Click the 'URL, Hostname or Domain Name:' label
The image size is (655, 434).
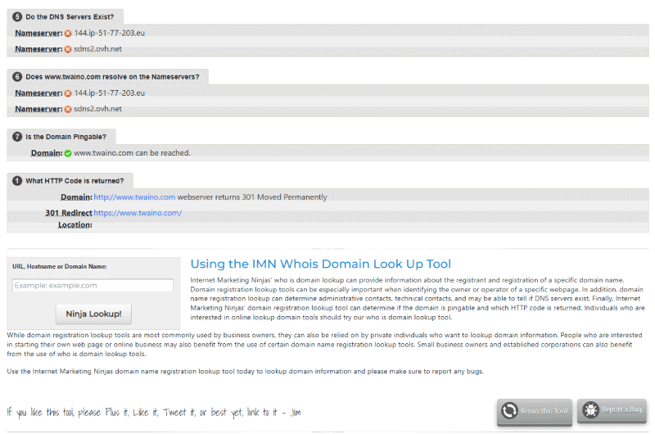click(59, 266)
